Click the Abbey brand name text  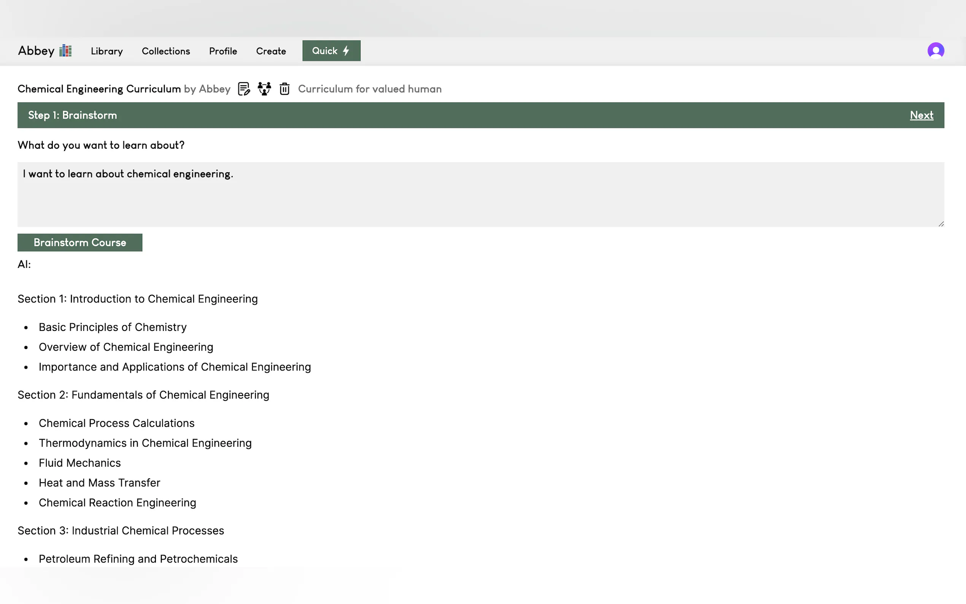36,51
